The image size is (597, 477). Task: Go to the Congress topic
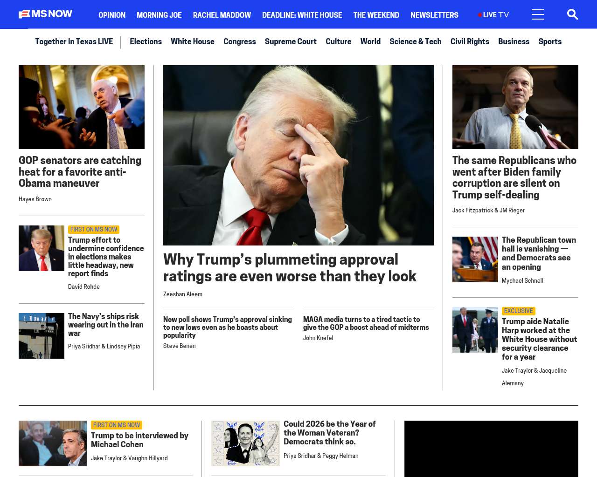[240, 41]
